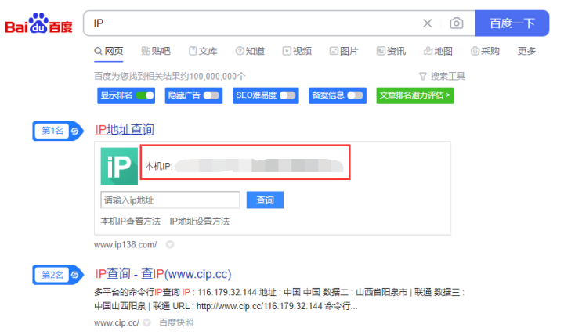Open the 文库 tab
Viewport: 564px width, 335px height.
[203, 51]
